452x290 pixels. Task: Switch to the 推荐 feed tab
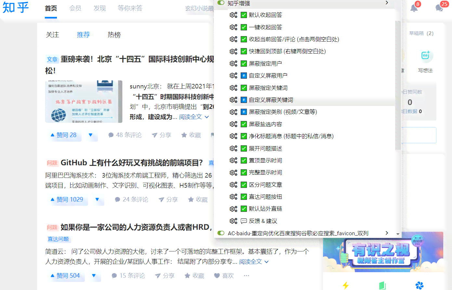click(x=83, y=35)
